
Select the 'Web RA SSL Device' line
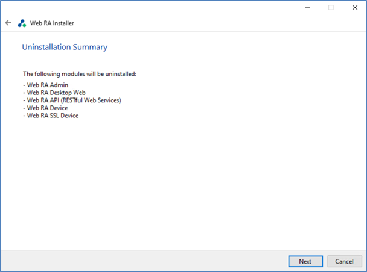pos(51,116)
